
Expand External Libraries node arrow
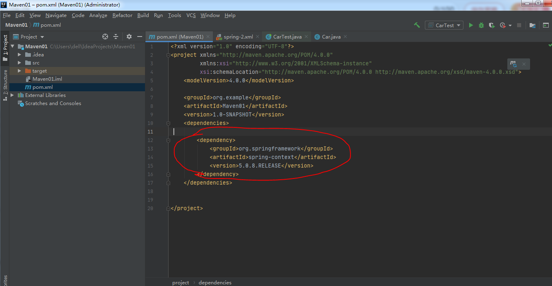[x=13, y=95]
